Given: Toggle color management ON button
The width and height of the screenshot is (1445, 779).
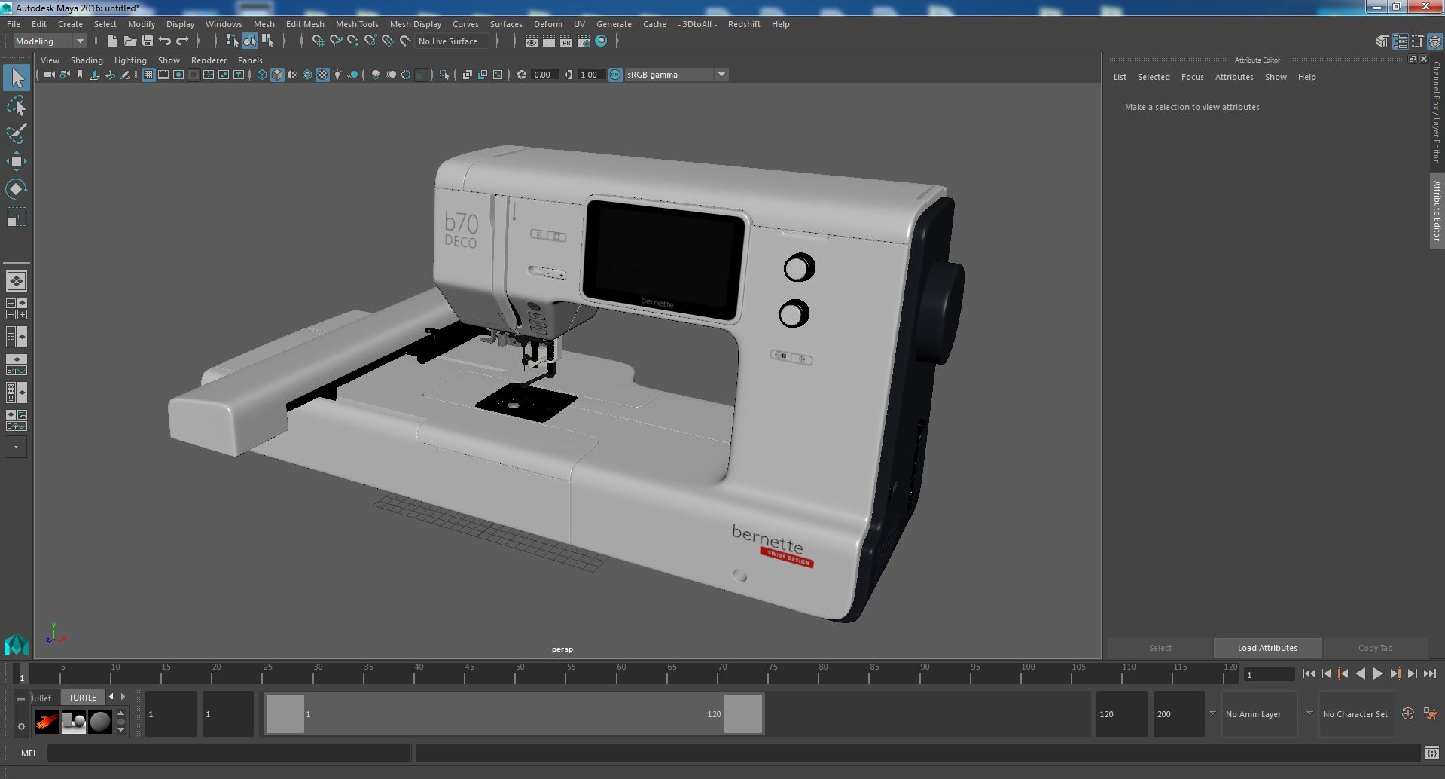Looking at the screenshot, I should click(615, 75).
